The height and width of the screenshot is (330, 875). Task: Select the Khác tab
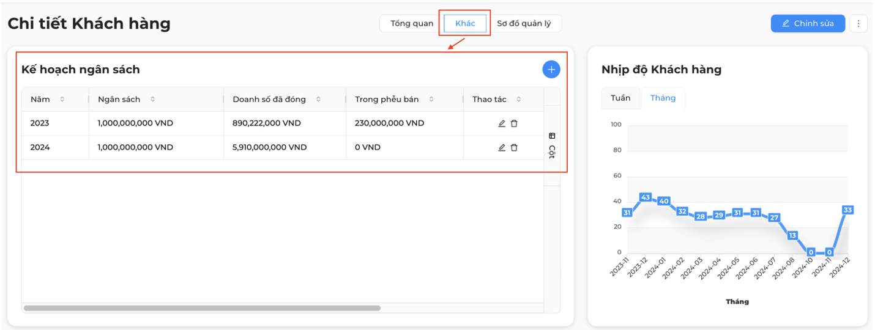[465, 23]
